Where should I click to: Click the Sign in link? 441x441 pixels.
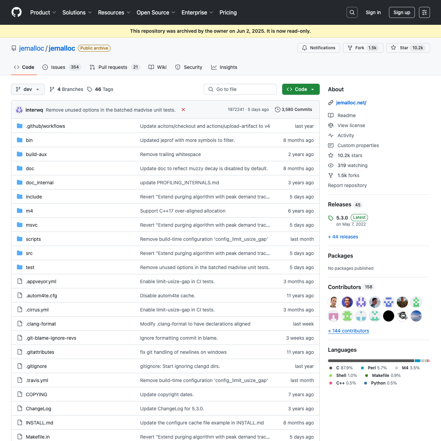(x=373, y=12)
